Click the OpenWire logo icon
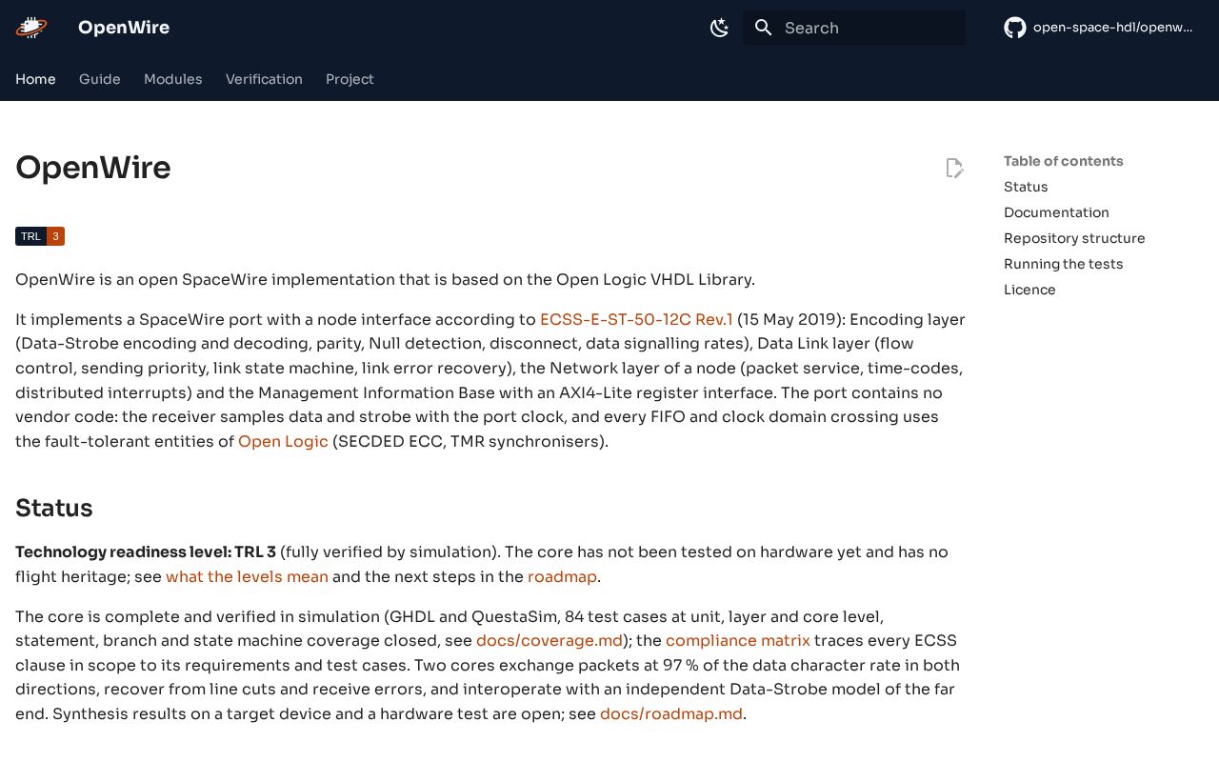The image size is (1219, 762). click(31, 28)
